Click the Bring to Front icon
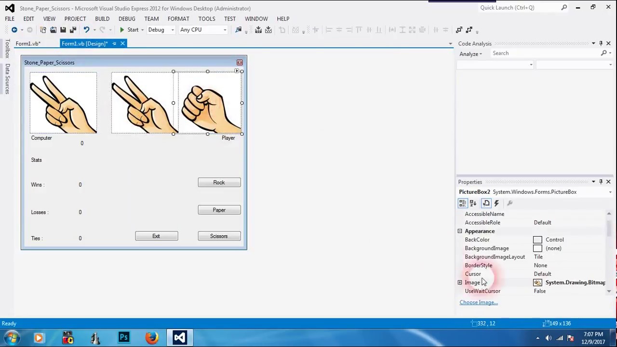This screenshot has width=617, height=347. point(459,30)
